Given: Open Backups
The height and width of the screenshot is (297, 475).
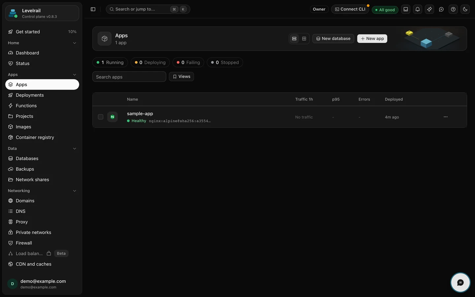Looking at the screenshot, I should click(42, 169).
